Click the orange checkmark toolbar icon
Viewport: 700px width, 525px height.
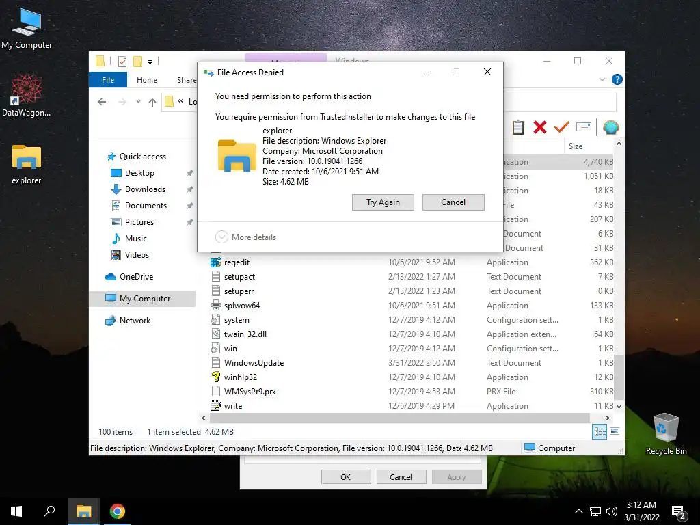click(x=561, y=127)
